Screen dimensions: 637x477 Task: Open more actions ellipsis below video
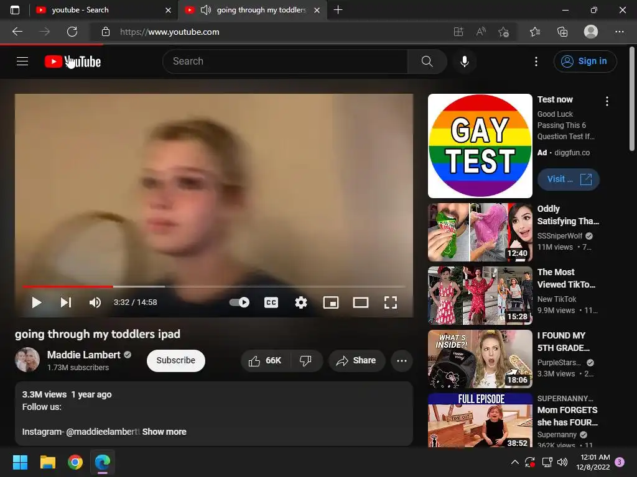point(402,361)
